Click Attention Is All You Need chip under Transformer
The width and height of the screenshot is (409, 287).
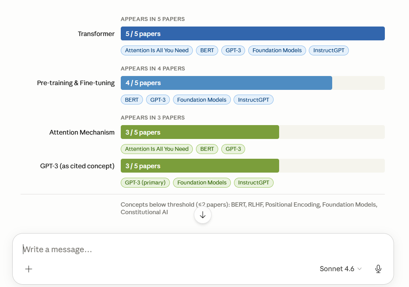[x=156, y=50]
